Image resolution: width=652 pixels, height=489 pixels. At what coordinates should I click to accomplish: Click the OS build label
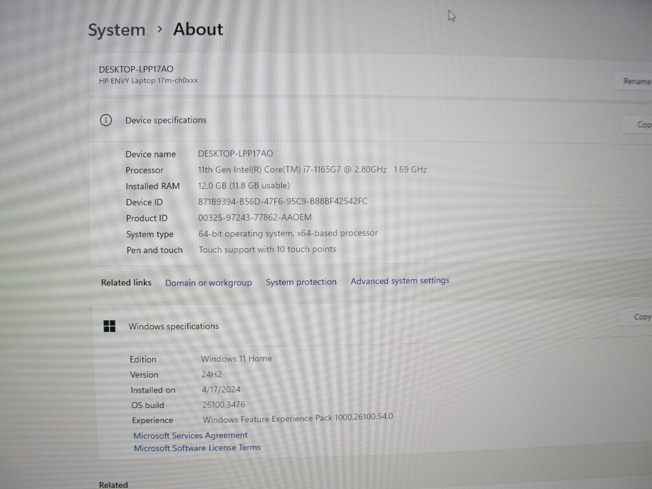(148, 405)
